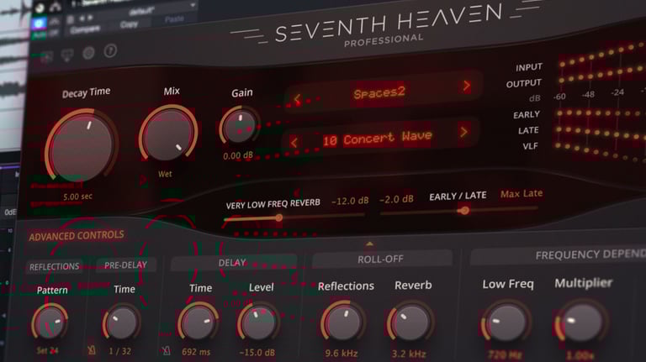Click the 692 ms delay value

coord(196,352)
